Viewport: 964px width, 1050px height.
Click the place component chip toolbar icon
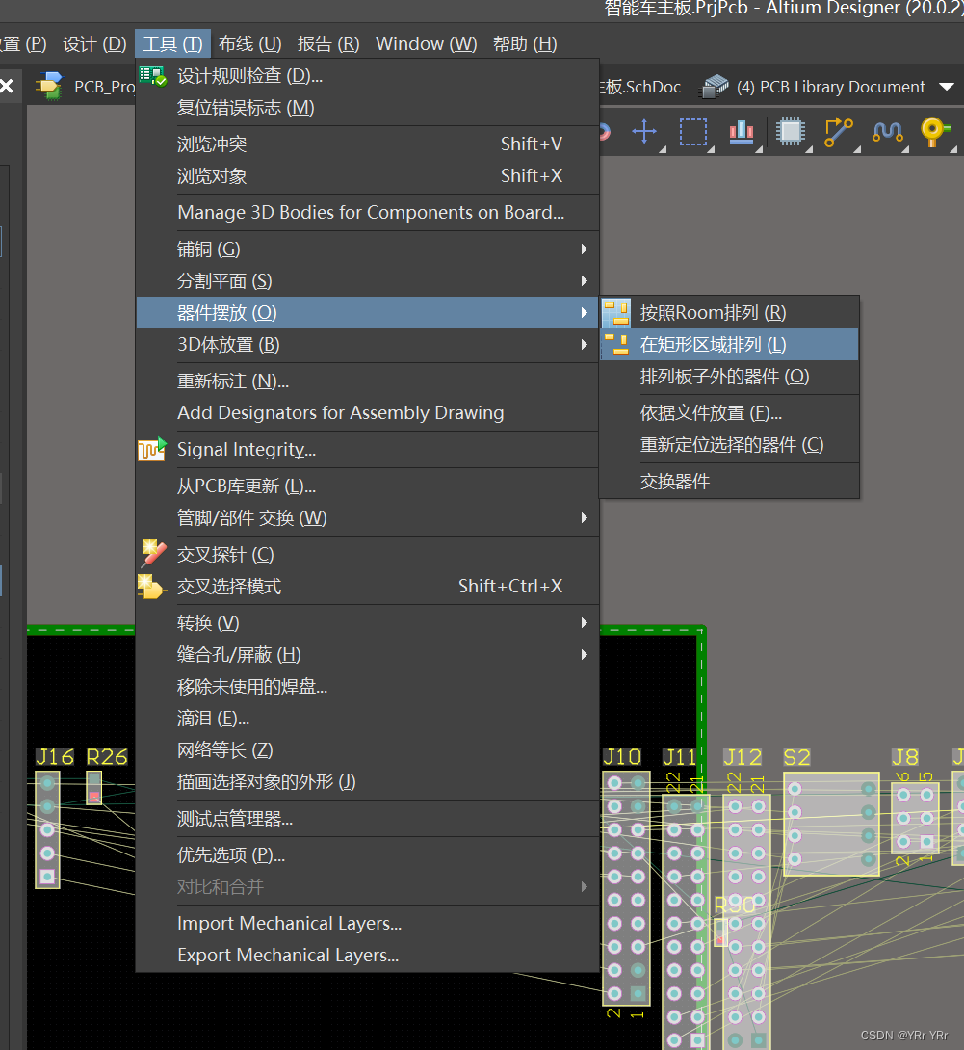pos(791,131)
